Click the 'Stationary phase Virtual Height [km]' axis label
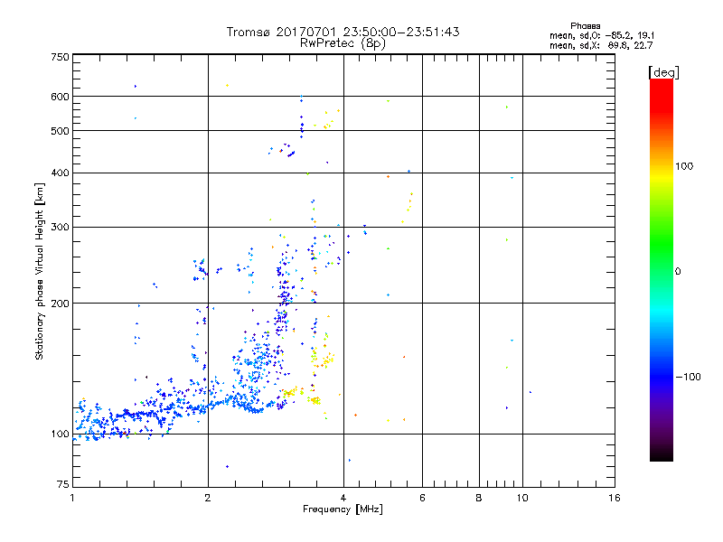The image size is (723, 542). point(40,271)
